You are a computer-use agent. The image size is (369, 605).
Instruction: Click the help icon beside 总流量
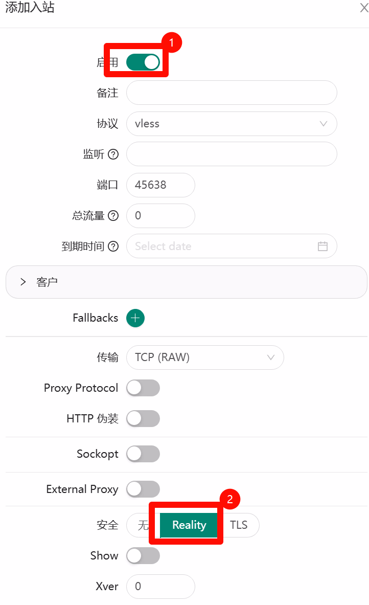[113, 216]
